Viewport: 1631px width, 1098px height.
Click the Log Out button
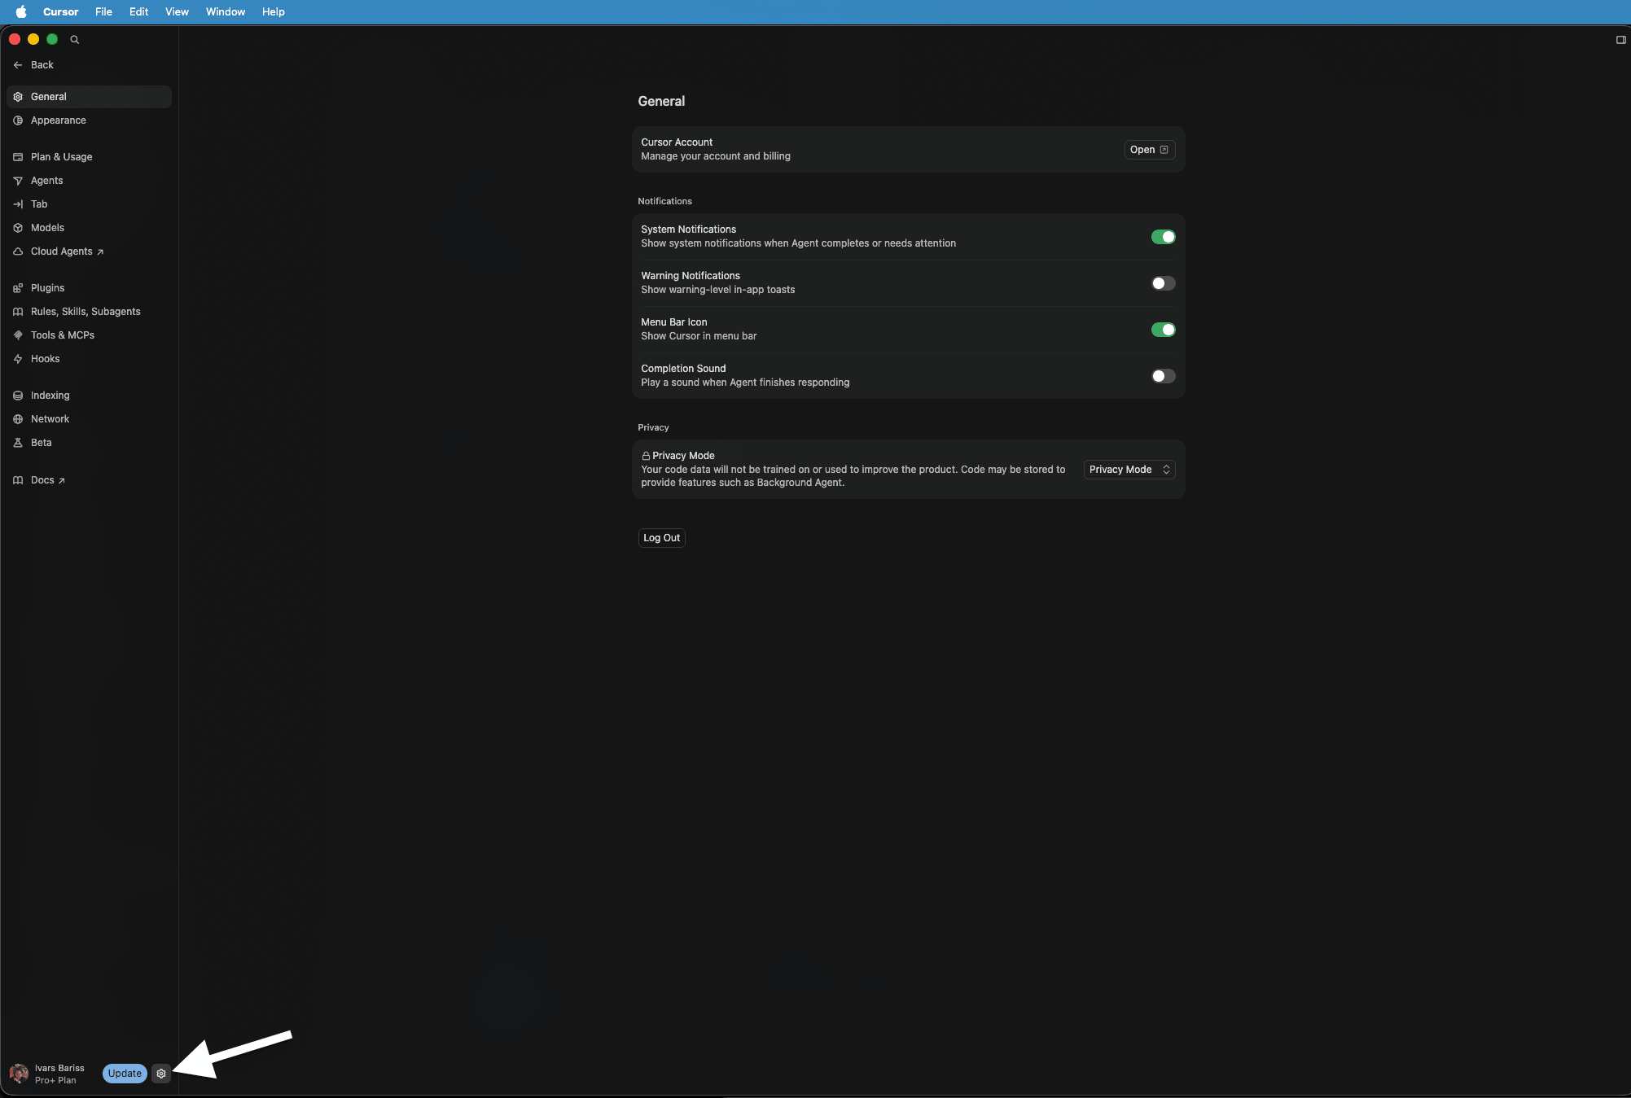[661, 538]
